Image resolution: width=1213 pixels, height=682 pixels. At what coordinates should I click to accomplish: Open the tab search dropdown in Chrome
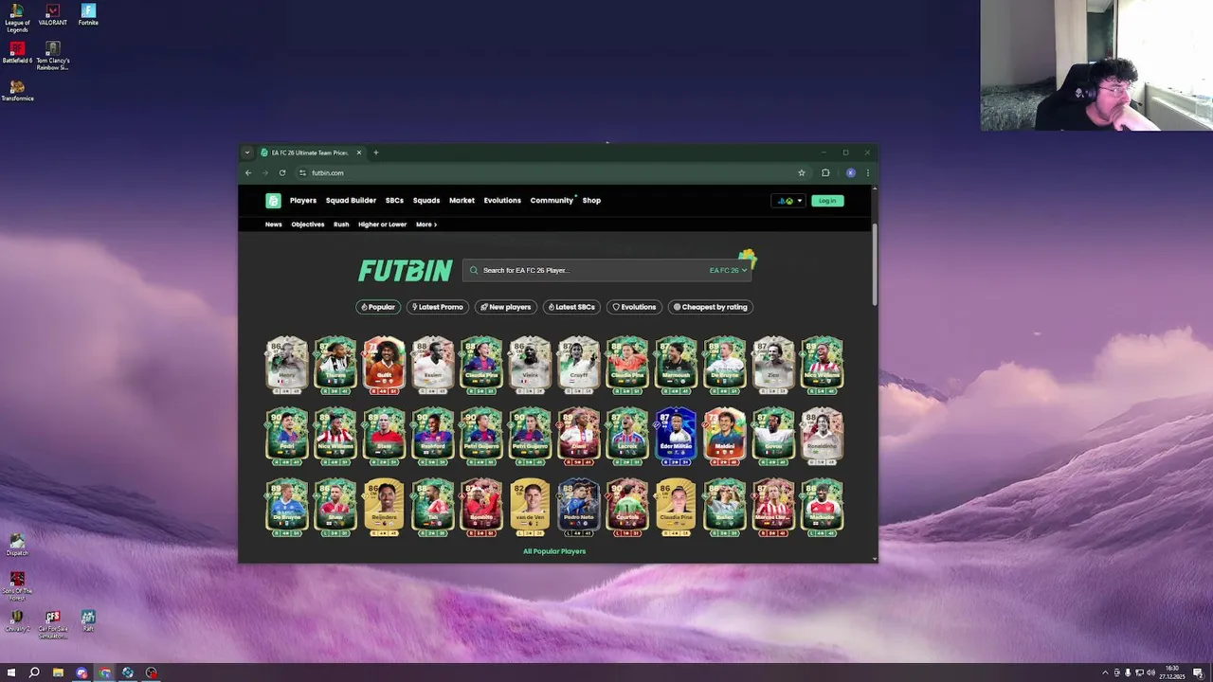pos(247,153)
